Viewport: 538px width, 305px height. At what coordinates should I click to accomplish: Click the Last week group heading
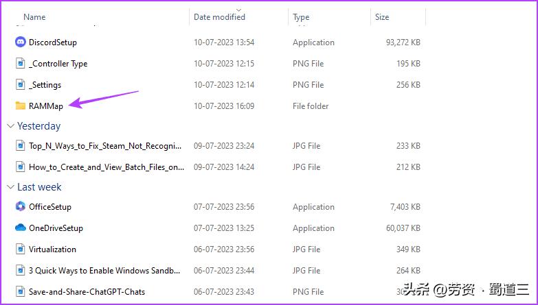(x=39, y=187)
